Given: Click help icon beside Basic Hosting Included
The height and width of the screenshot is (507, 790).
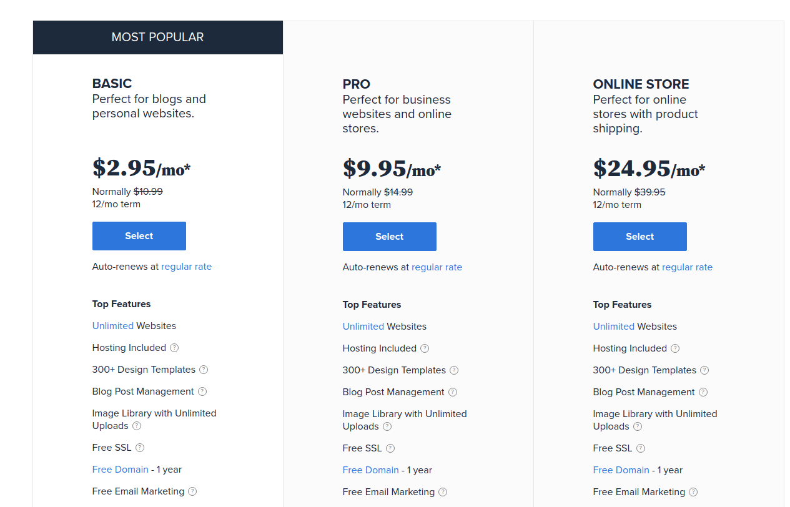Looking at the screenshot, I should [x=174, y=348].
